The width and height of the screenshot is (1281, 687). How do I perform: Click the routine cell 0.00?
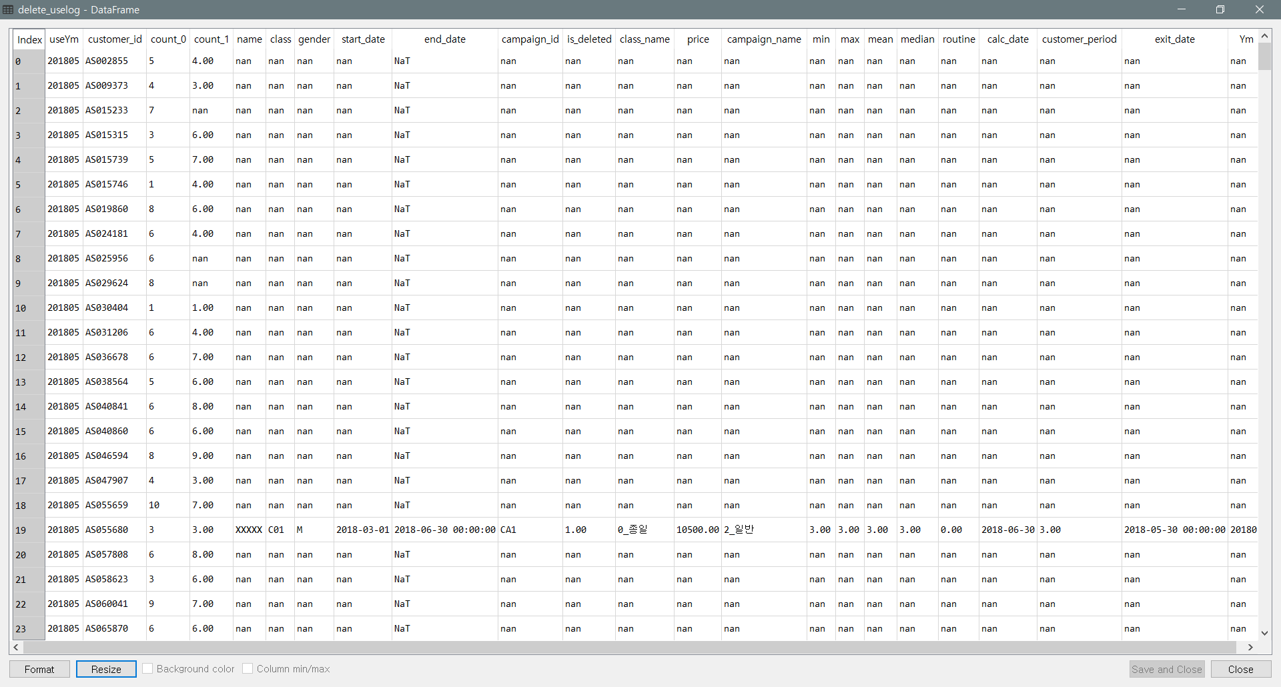958,530
